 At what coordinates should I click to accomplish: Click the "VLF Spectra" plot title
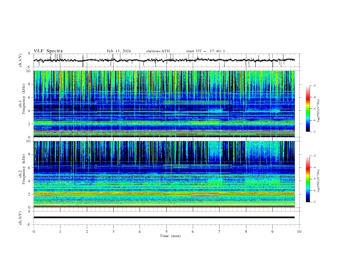coord(48,51)
